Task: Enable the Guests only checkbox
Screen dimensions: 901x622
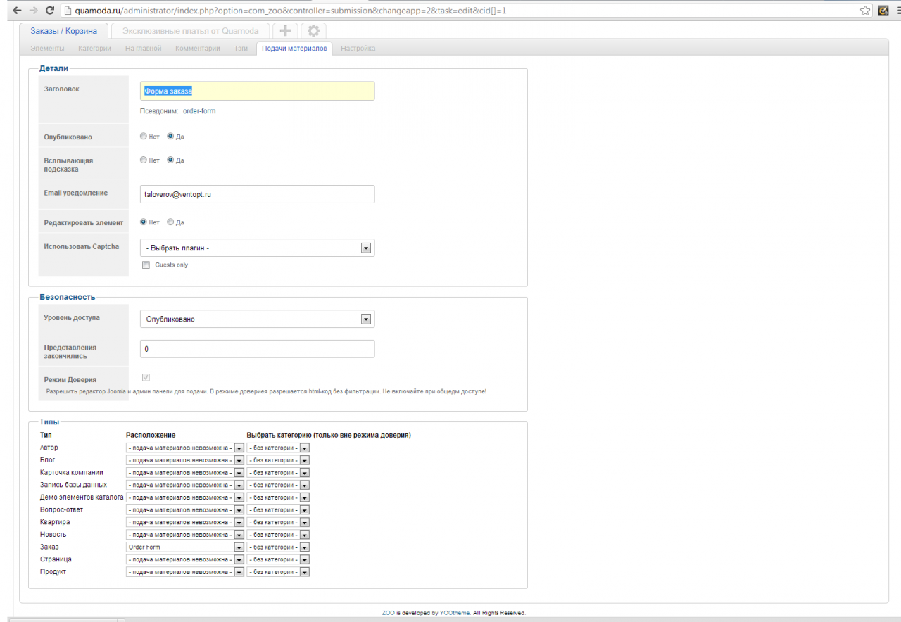Action: point(146,265)
